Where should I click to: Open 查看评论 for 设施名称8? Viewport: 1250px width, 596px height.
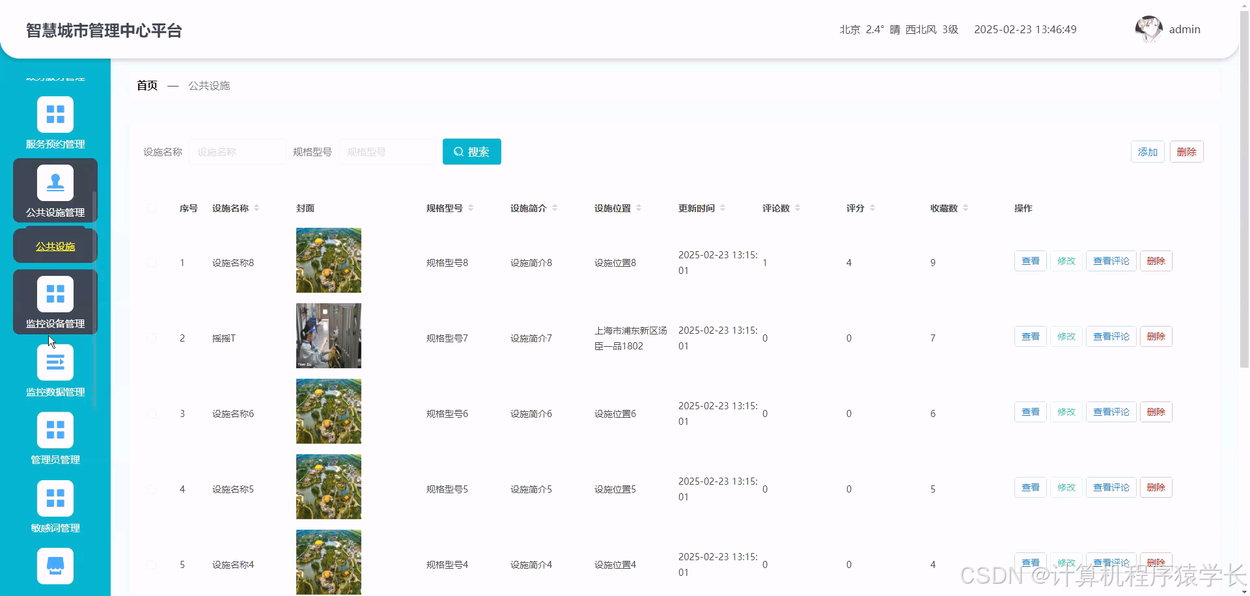pyautogui.click(x=1111, y=260)
